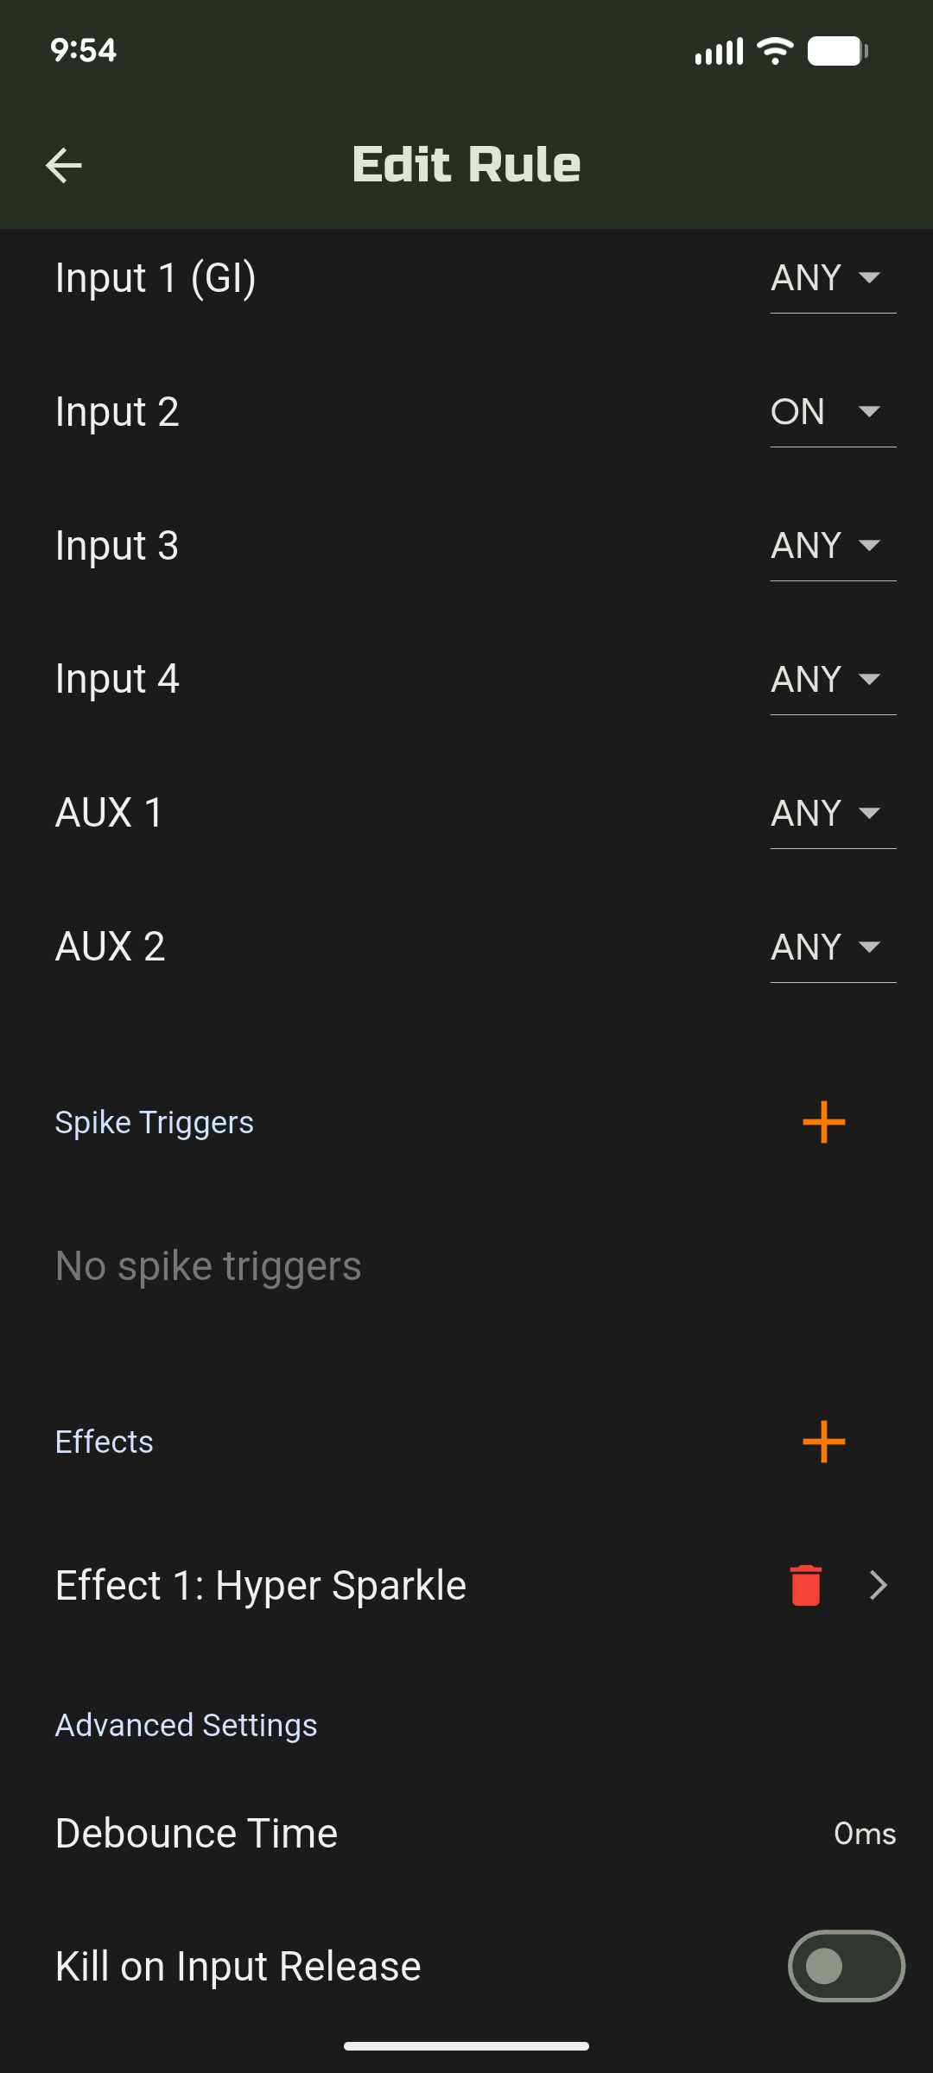Tap the battery icon in the status bar

click(x=837, y=51)
